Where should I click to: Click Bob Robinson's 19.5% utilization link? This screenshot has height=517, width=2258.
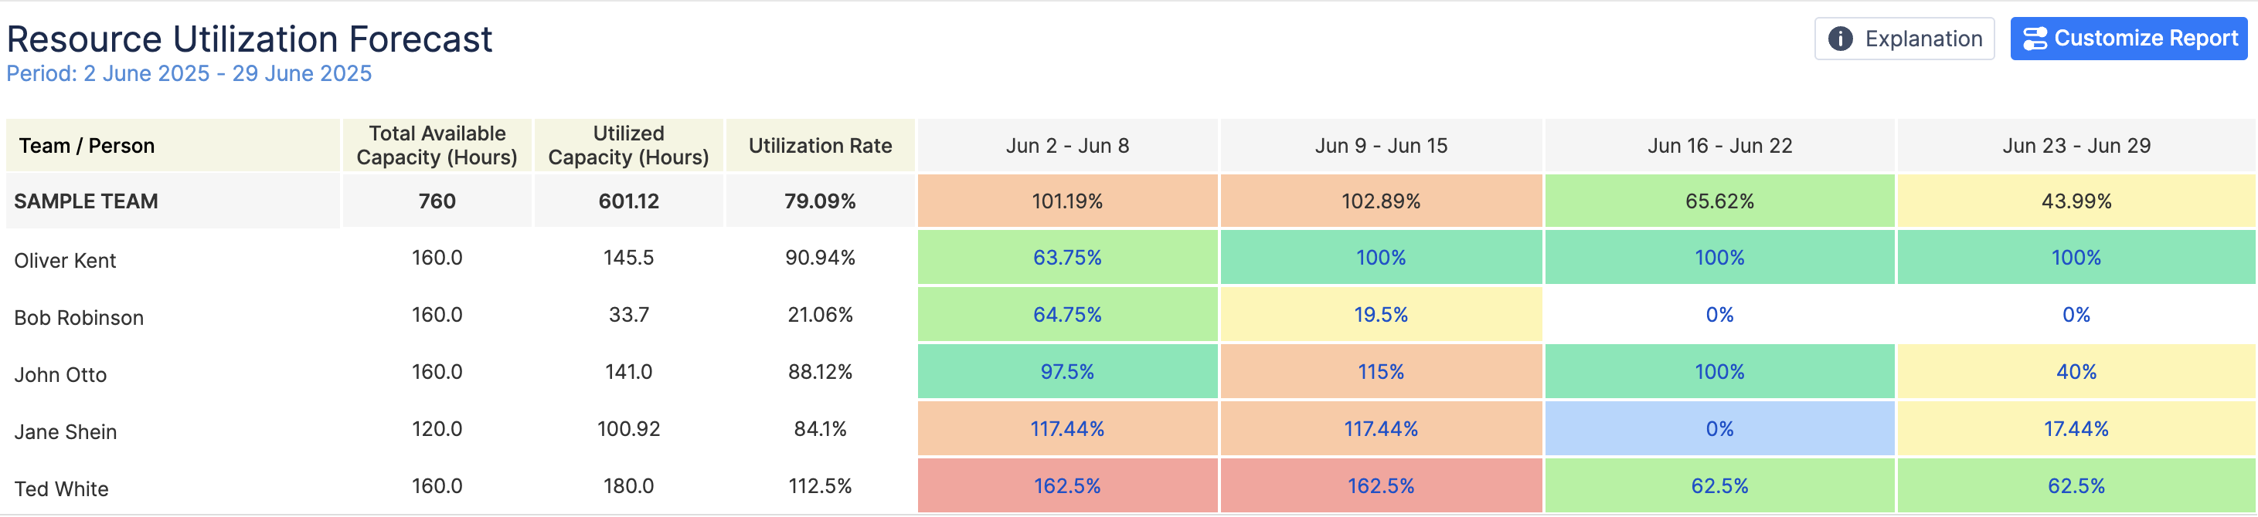tap(1381, 315)
